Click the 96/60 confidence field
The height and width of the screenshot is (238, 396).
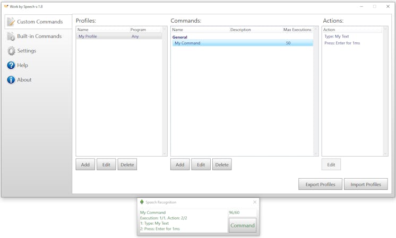[242, 213]
